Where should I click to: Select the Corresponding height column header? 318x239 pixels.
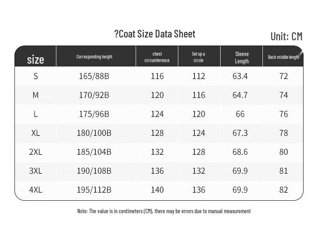(94, 57)
